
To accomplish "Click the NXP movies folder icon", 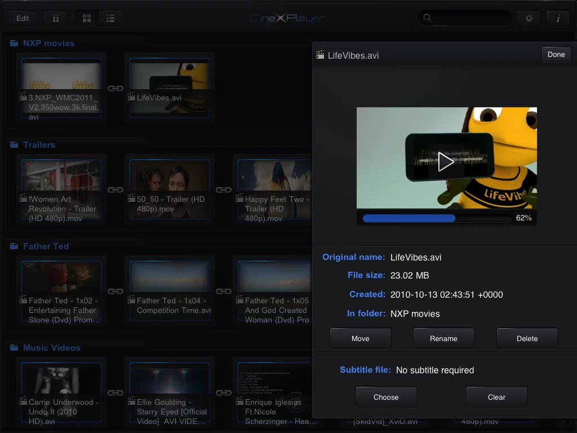I will (x=12, y=43).
